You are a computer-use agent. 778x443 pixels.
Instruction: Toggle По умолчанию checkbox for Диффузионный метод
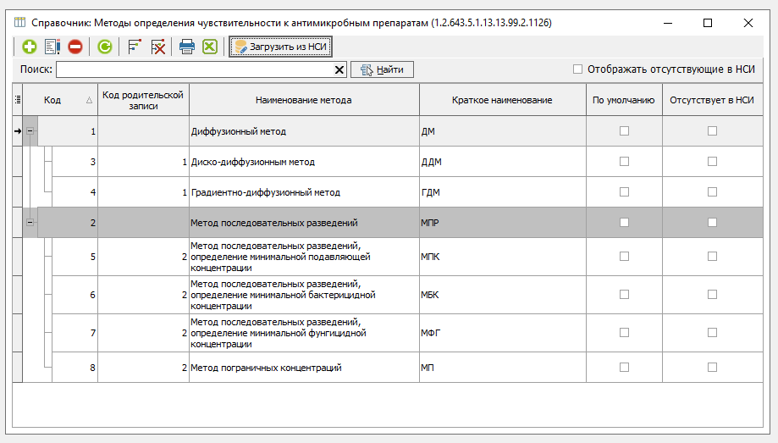pos(624,131)
